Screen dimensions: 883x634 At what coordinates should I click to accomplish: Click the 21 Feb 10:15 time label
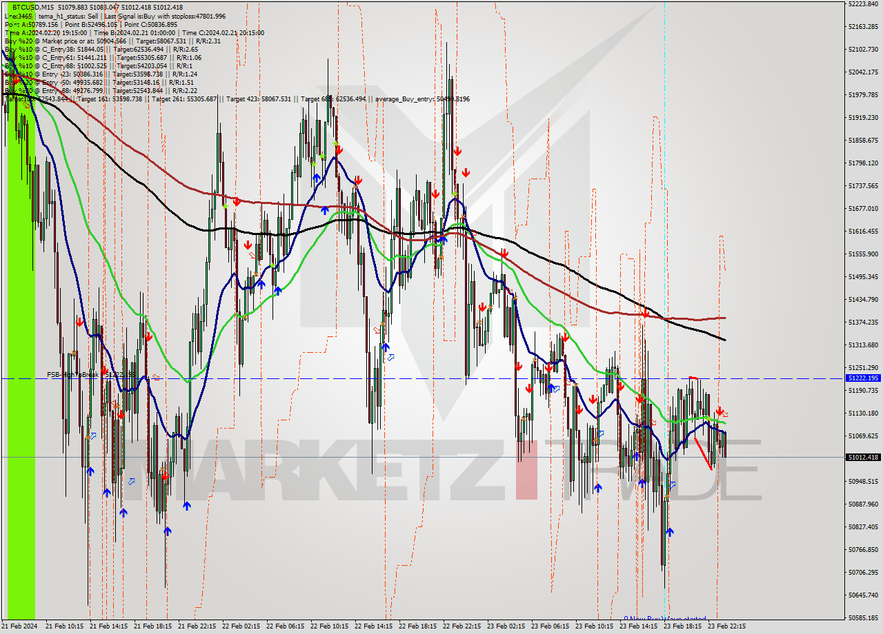tap(64, 626)
